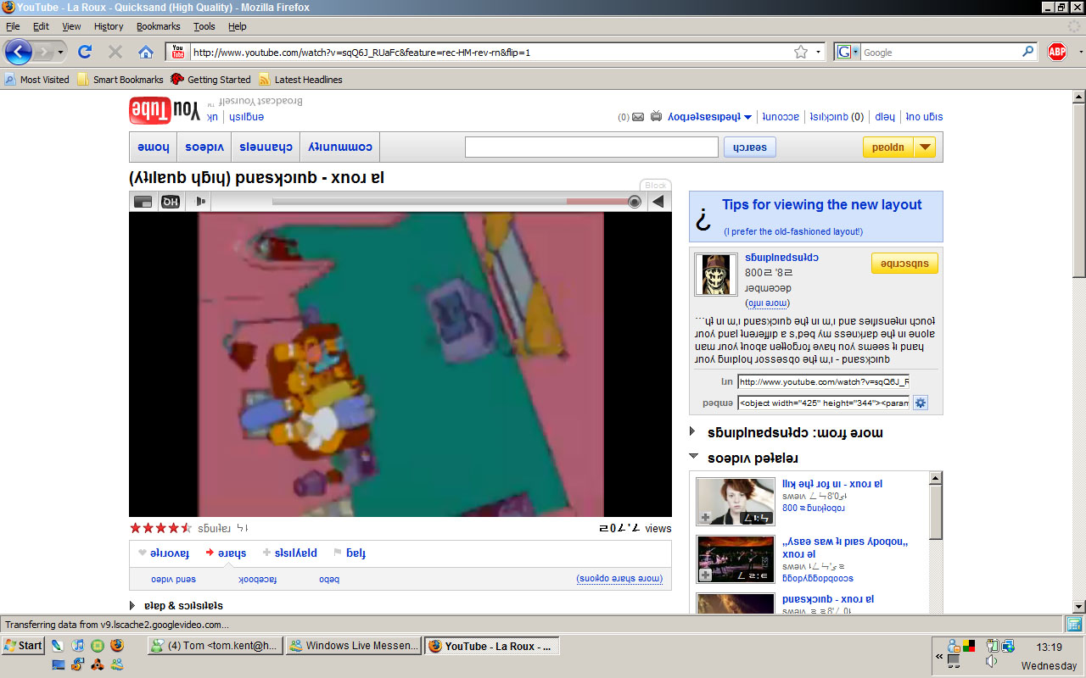Screen dimensions: 1086x678
Task: Toggle the favorite heart option
Action: click(164, 553)
